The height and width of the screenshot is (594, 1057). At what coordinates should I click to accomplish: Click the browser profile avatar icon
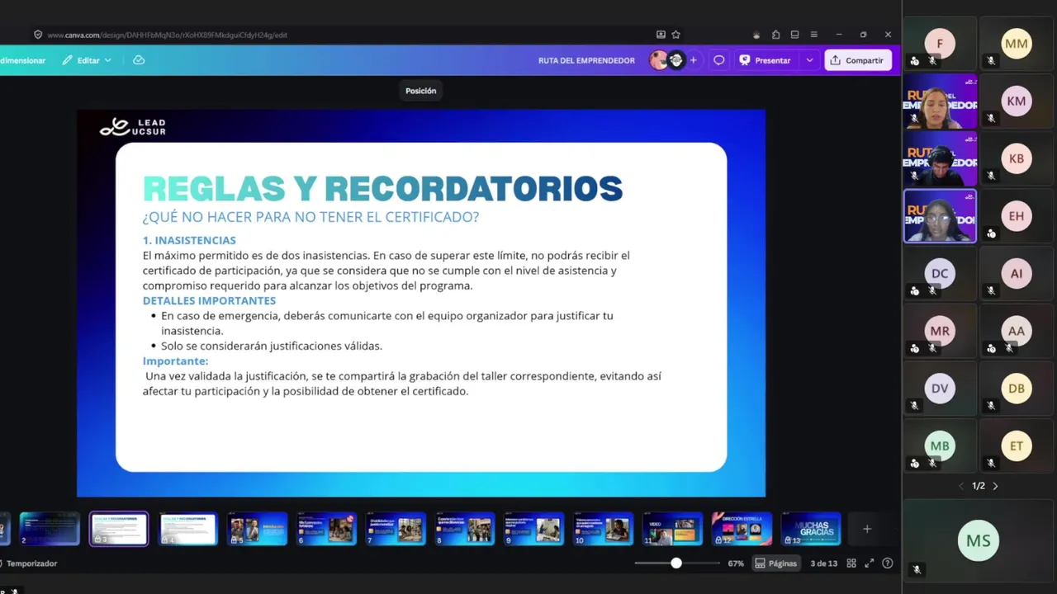[x=756, y=35]
